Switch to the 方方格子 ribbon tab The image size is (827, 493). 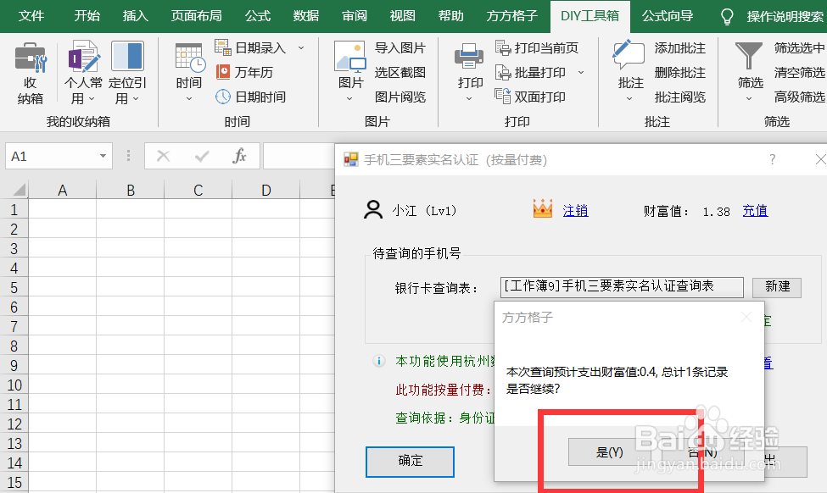click(x=511, y=16)
